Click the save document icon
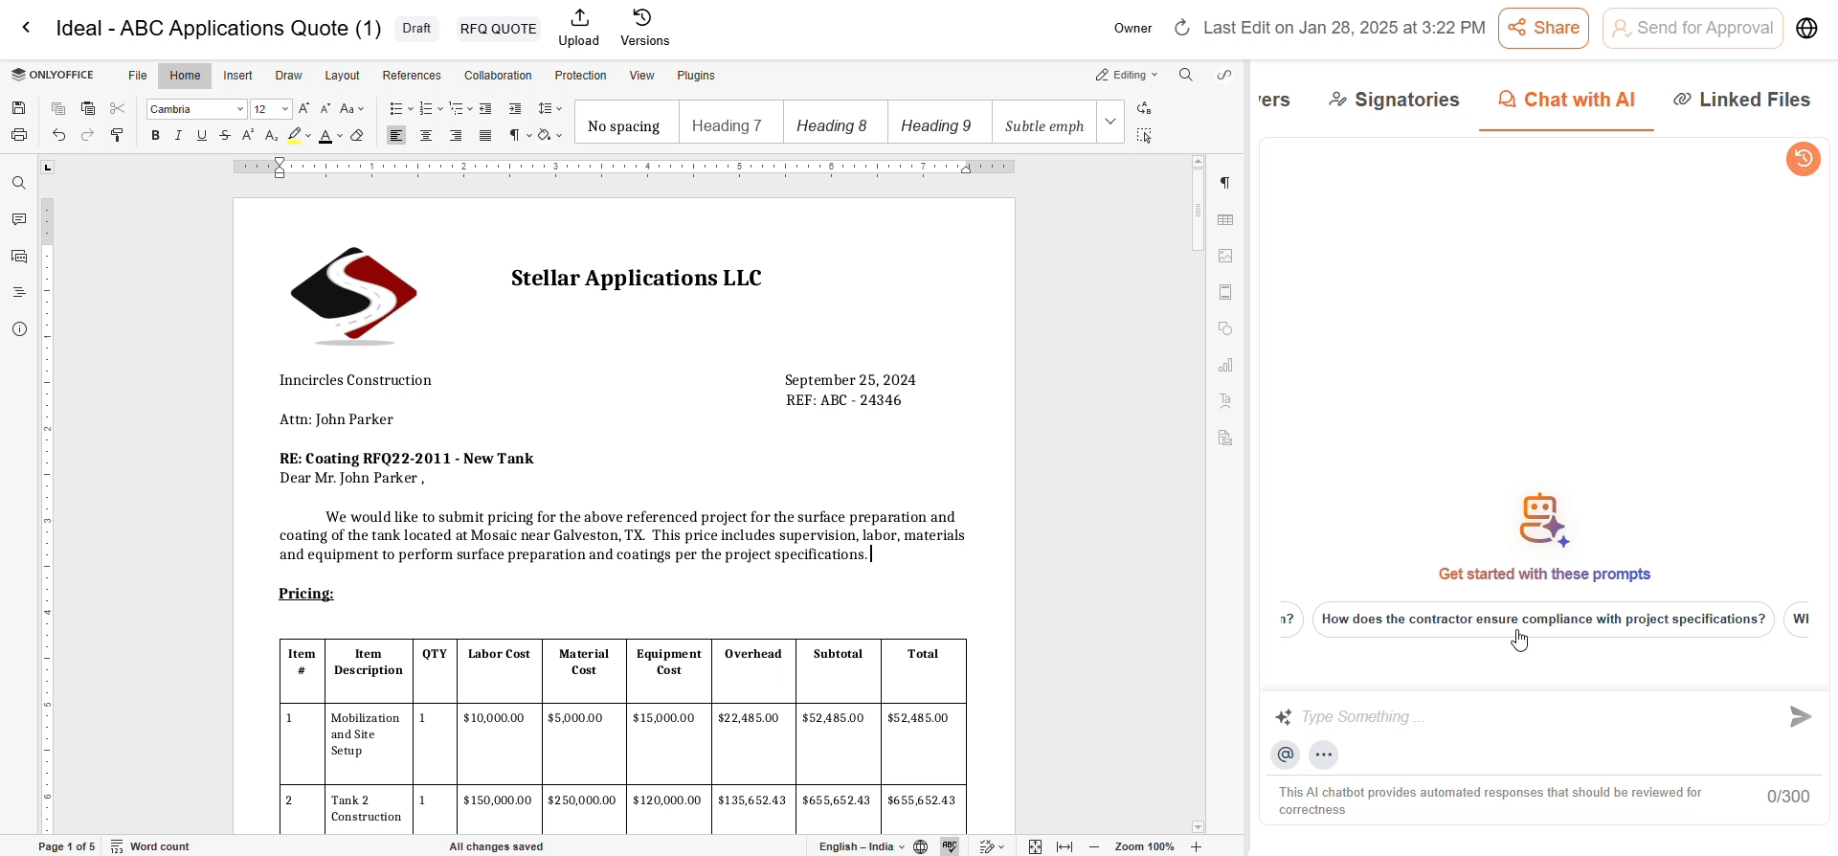Viewport: 1838px width, 856px height. 18,109
